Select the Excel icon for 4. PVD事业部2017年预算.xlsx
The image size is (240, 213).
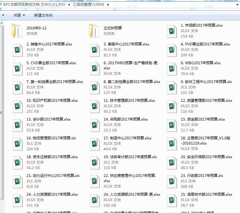click(172, 50)
